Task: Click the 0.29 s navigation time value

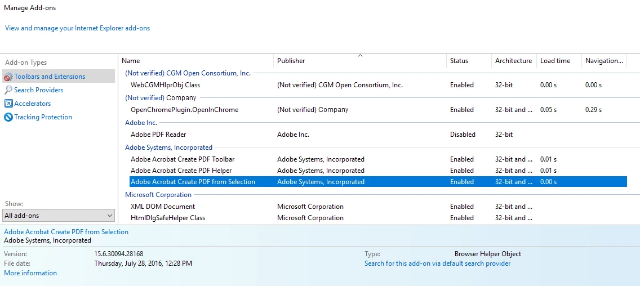Action: [x=593, y=110]
